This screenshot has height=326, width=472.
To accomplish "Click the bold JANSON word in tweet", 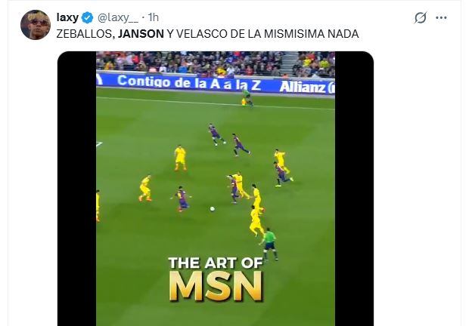I will click(141, 34).
